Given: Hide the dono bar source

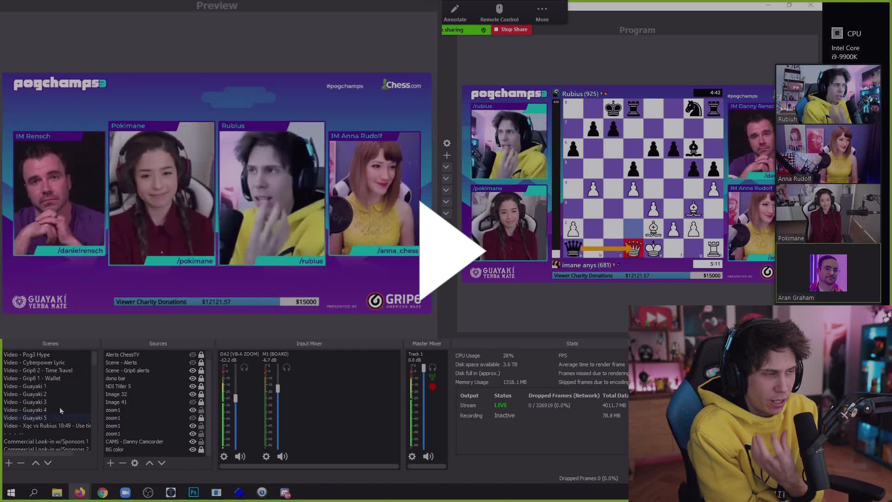Looking at the screenshot, I should coord(192,378).
